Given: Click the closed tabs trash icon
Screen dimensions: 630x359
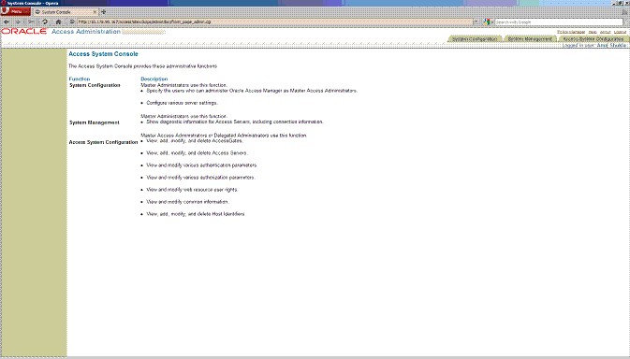Looking at the screenshot, I should click(x=624, y=12).
